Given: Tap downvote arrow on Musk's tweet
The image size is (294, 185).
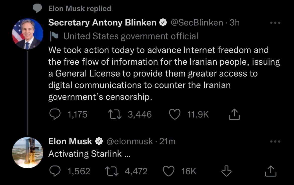Looking at the screenshot, I should pyautogui.click(x=226, y=171).
